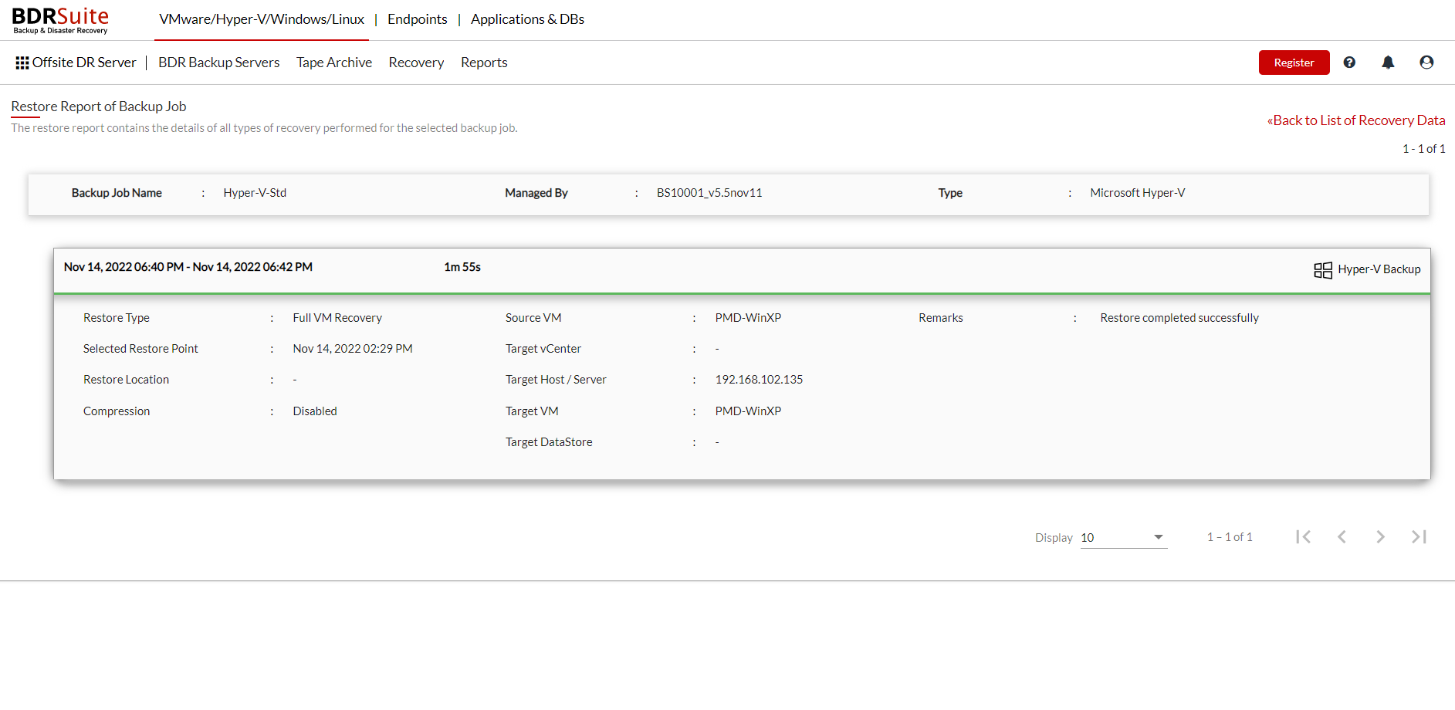This screenshot has height=710, width=1455.
Task: Switch to the Applications & DBs tab
Action: 528,19
